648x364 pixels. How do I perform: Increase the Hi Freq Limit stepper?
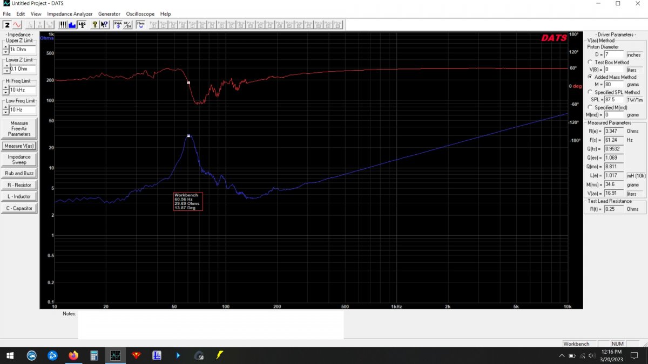6,87
